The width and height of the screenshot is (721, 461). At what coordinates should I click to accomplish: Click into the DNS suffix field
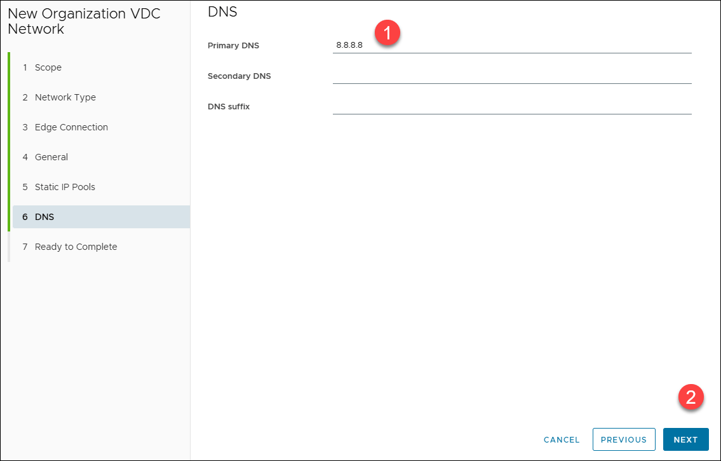click(x=511, y=107)
